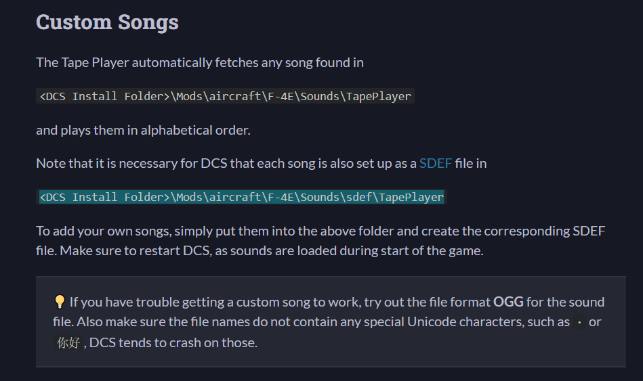Viewport: 643px width, 381px height.
Task: Click the Custom Songs heading
Action: pyautogui.click(x=108, y=22)
